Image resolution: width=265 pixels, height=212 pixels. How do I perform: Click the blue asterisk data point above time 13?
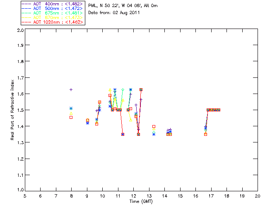pos(154,135)
